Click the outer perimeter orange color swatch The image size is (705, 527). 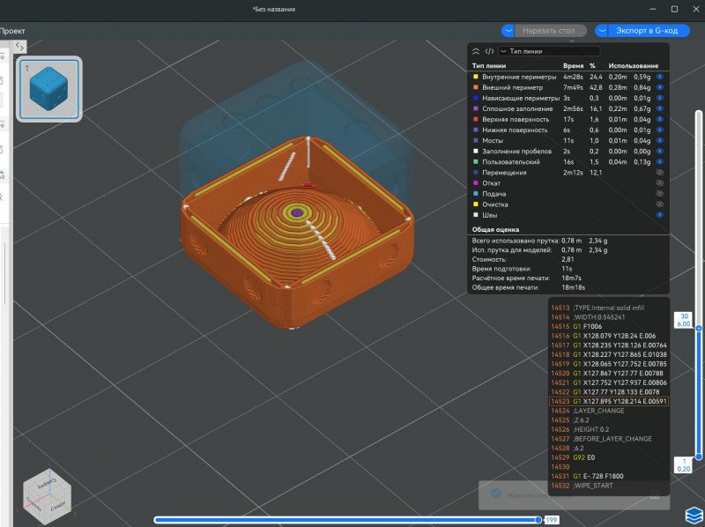[x=477, y=87]
